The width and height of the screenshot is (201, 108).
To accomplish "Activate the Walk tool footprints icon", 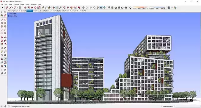I will pos(2,73).
